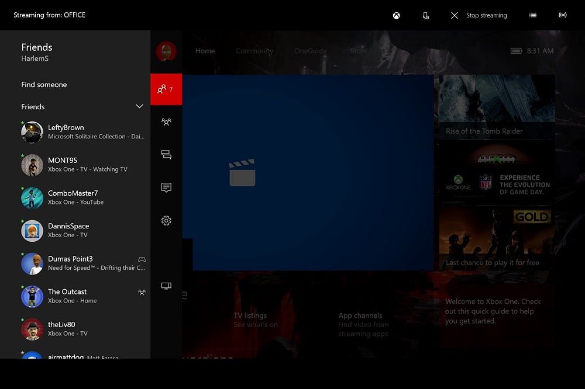Switch to the OneGuide tab

[311, 51]
